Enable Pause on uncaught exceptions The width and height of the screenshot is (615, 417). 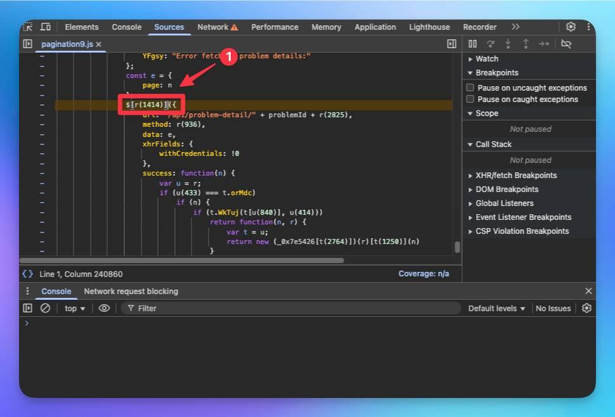(470, 87)
